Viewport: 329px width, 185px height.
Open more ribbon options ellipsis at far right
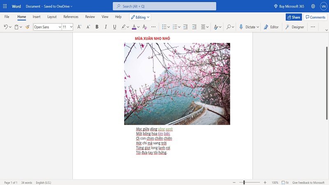[x=313, y=27]
